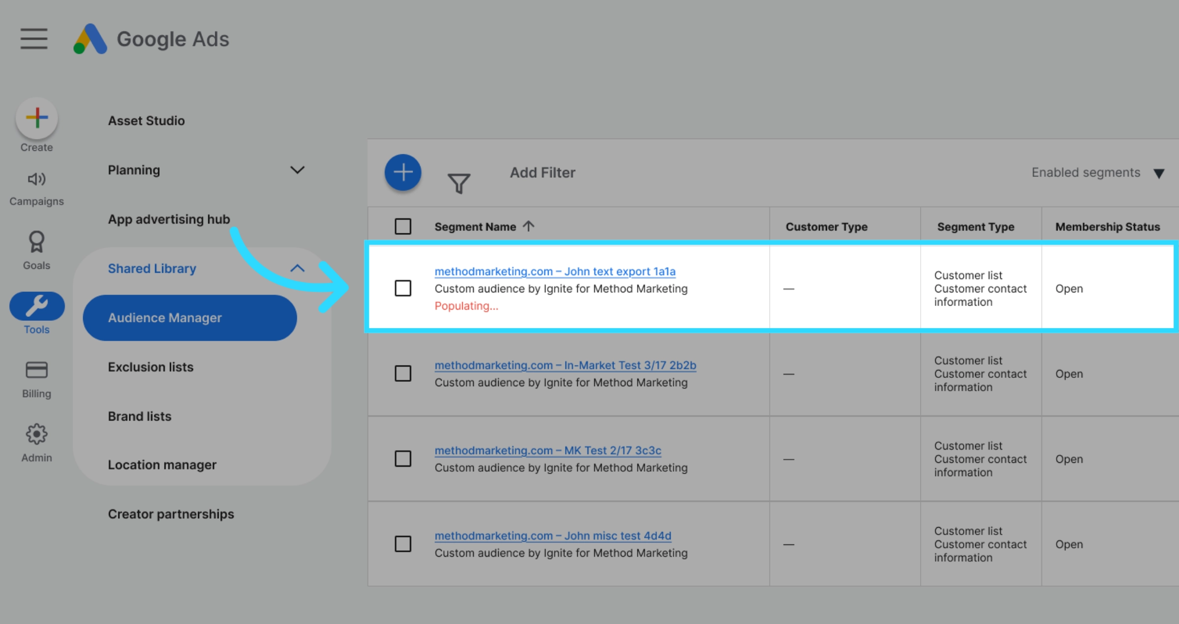Collapse the Shared Library chevron
The height and width of the screenshot is (624, 1179).
pyautogui.click(x=297, y=268)
